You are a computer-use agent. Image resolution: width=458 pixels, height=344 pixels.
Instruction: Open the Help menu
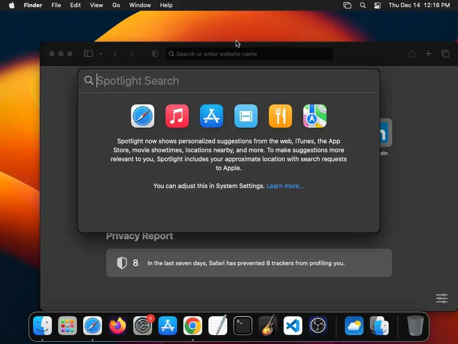[166, 5]
